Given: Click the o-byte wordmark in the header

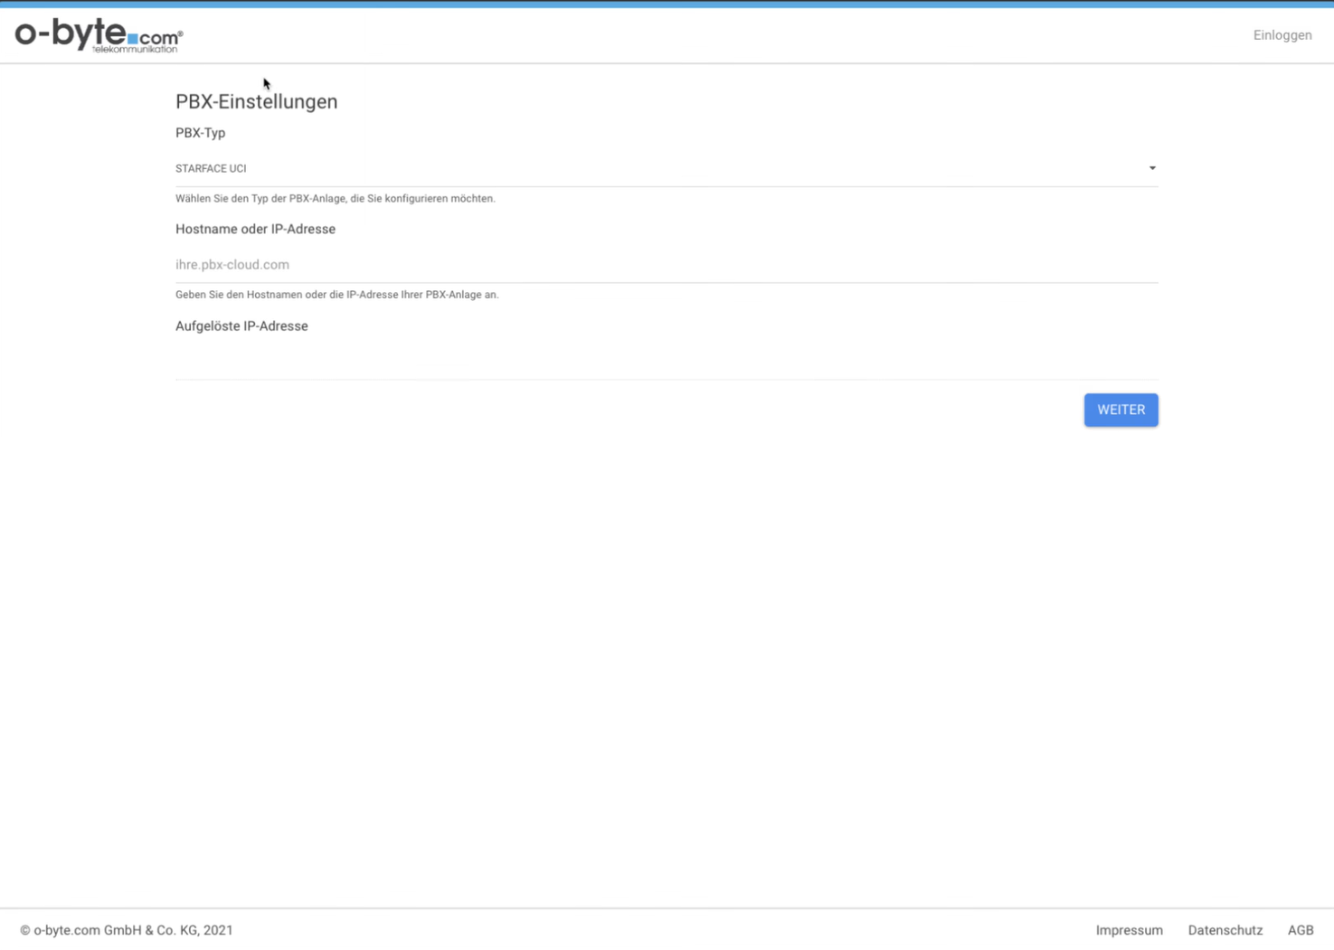Looking at the screenshot, I should [71, 33].
